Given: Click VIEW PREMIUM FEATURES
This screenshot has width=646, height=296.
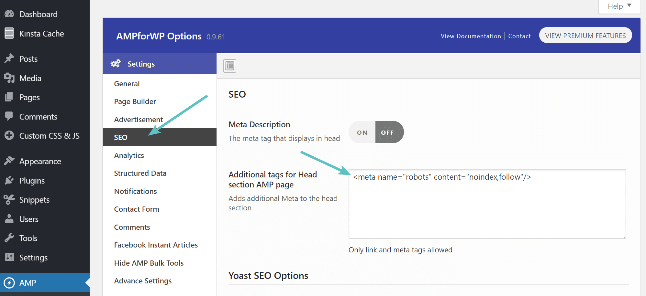Looking at the screenshot, I should point(585,35).
